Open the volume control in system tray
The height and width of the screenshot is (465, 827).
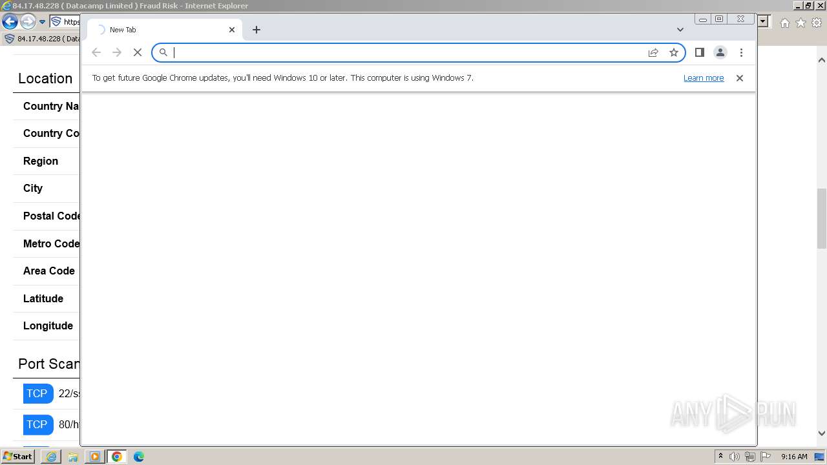pyautogui.click(x=735, y=457)
